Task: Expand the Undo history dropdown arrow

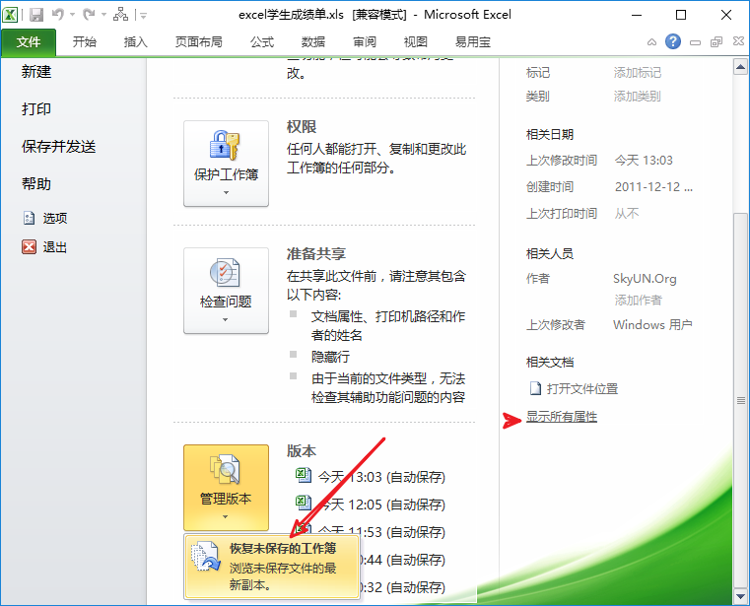Action: [72, 15]
